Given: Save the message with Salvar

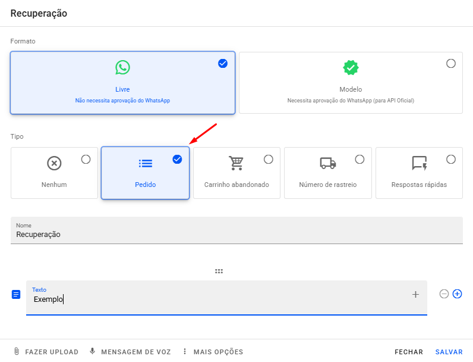Looking at the screenshot, I should [449, 352].
